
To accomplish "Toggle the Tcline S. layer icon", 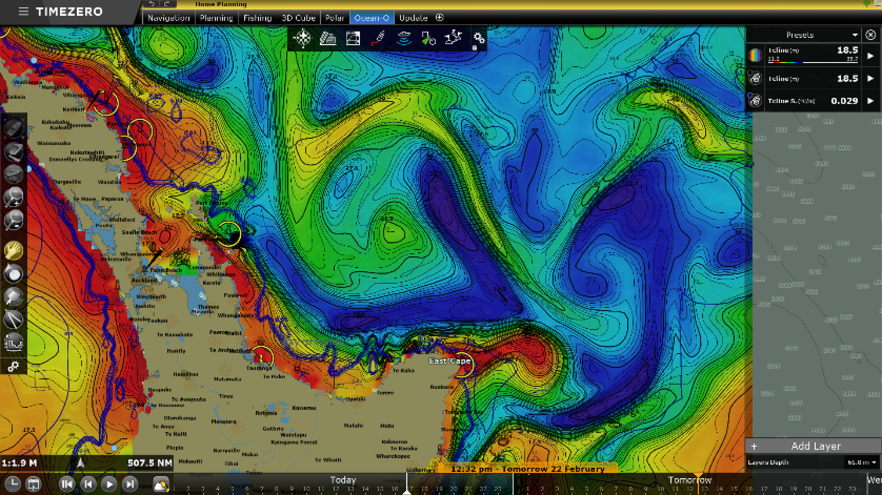I will (755, 101).
